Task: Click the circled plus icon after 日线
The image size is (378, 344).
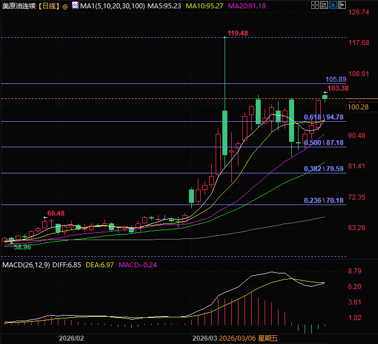Action: 65,7
